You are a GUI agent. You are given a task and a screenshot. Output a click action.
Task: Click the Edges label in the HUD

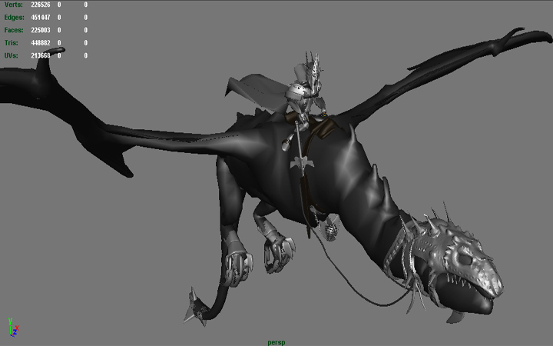click(x=14, y=17)
